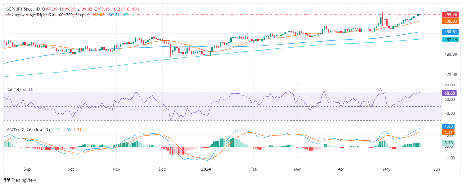Select the purple 68.68 RSI axis tag
This screenshot has height=186, width=464.
click(x=449, y=93)
